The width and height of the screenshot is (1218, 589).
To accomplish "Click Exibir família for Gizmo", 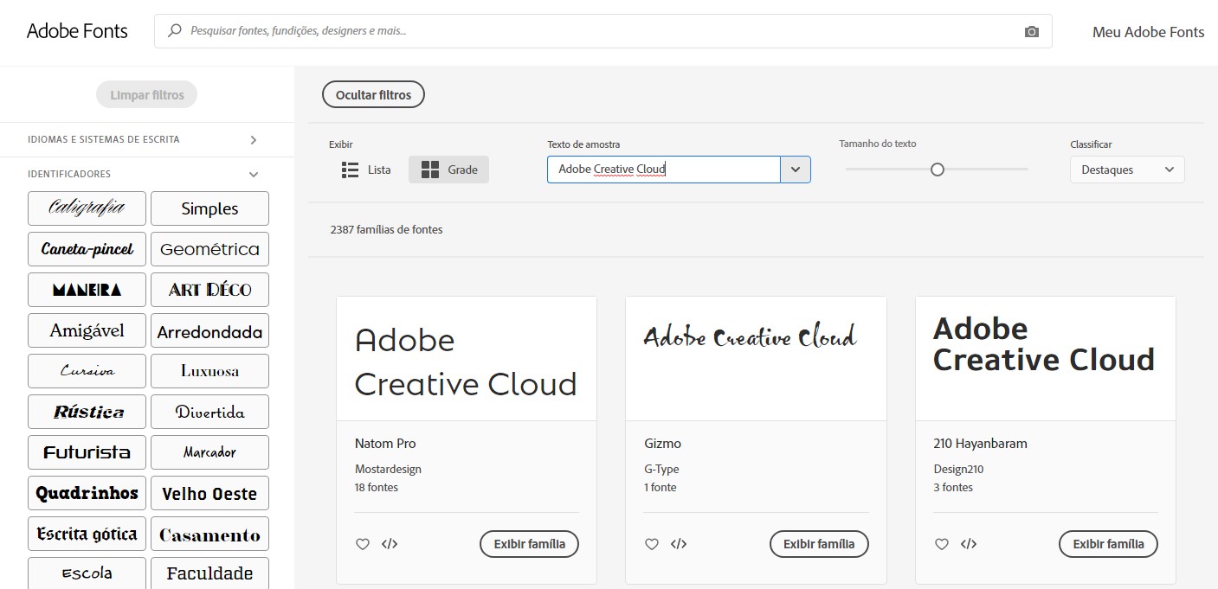I will pos(819,544).
